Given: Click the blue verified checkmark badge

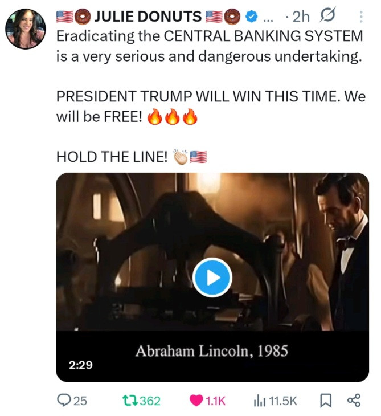Looking at the screenshot, I should tap(251, 17).
